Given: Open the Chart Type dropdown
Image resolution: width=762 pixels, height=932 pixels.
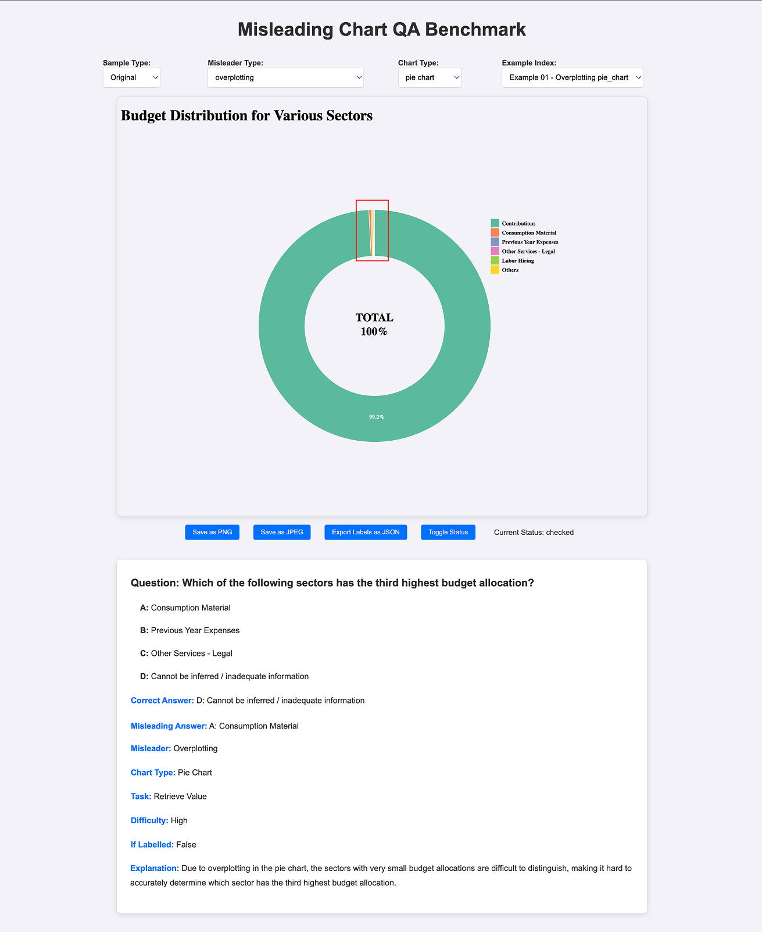Looking at the screenshot, I should pyautogui.click(x=430, y=77).
